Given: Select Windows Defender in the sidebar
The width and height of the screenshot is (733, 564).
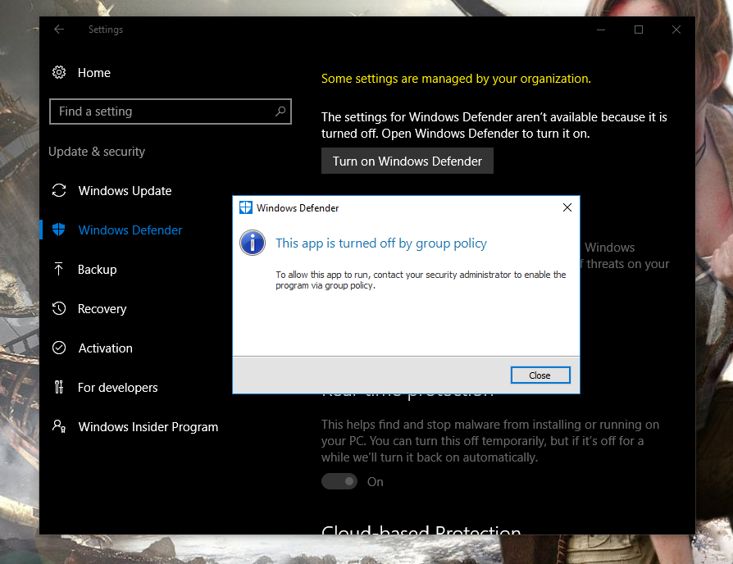Looking at the screenshot, I should point(130,230).
